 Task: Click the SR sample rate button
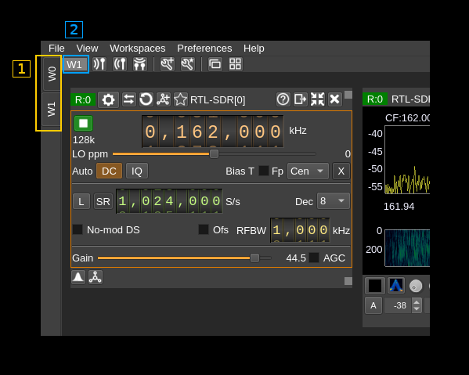click(103, 201)
